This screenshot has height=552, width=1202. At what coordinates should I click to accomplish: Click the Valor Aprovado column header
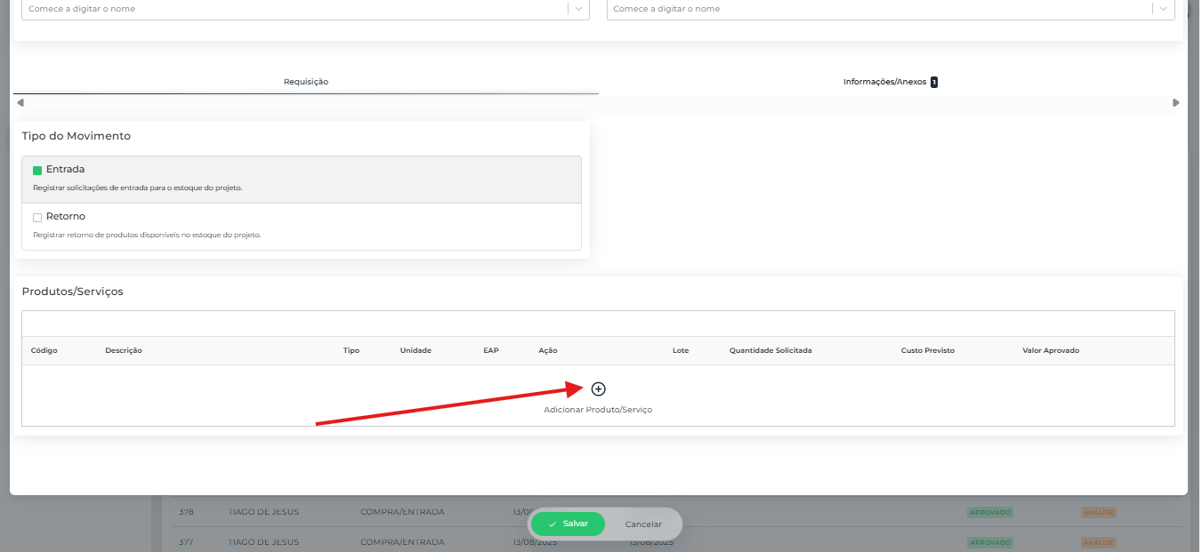[1050, 350]
